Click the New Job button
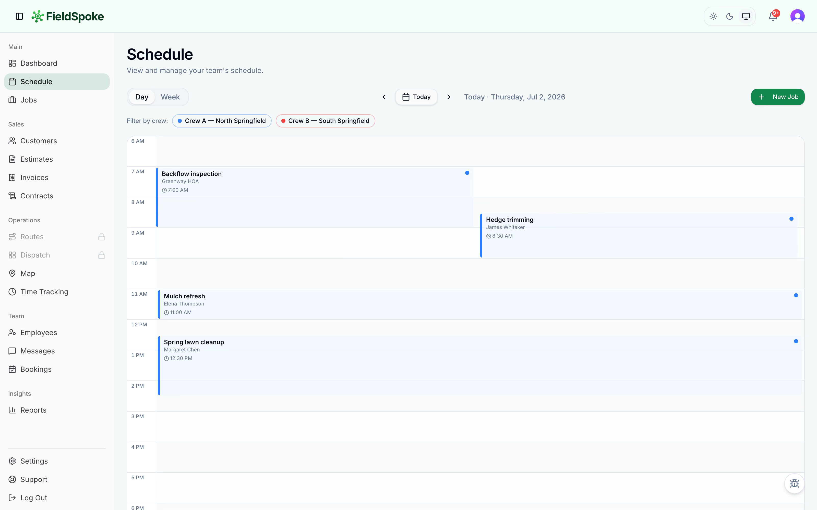 [777, 97]
